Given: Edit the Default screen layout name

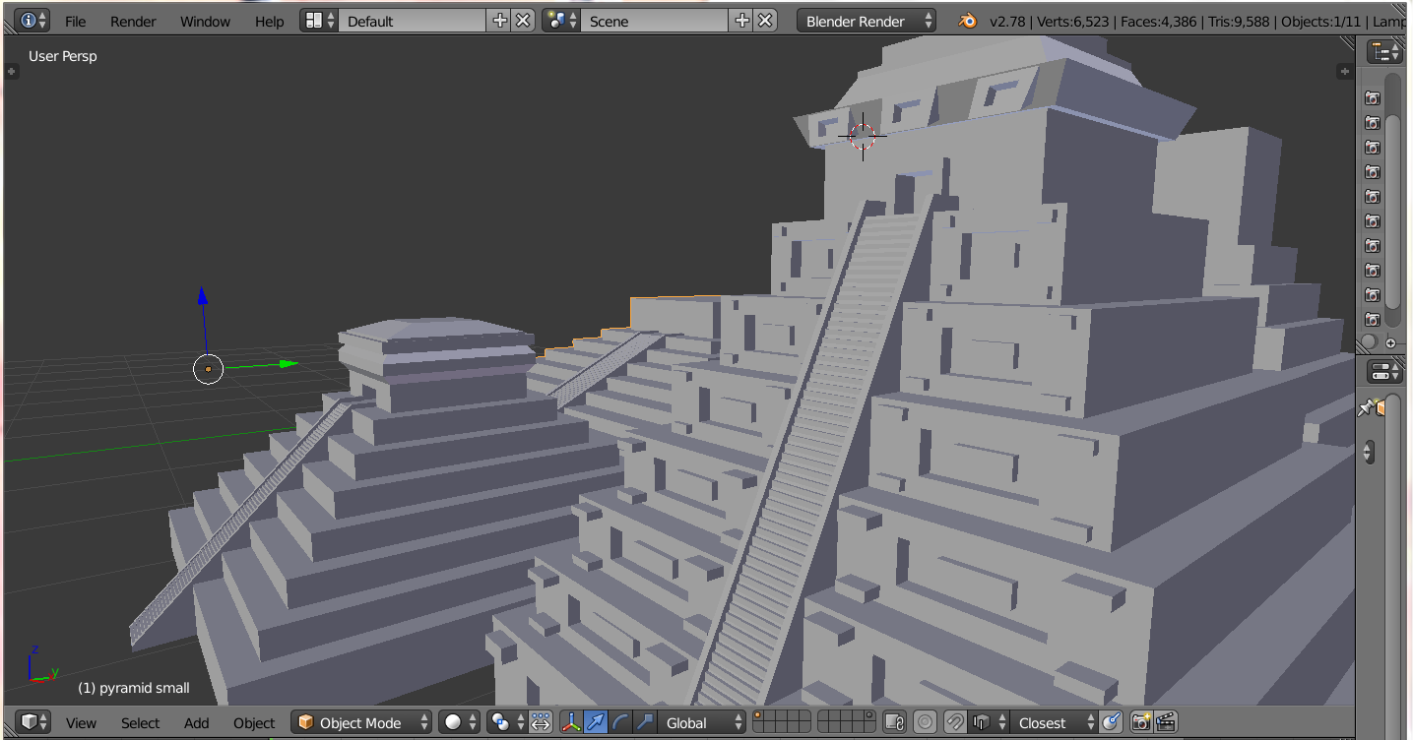Looking at the screenshot, I should [412, 21].
